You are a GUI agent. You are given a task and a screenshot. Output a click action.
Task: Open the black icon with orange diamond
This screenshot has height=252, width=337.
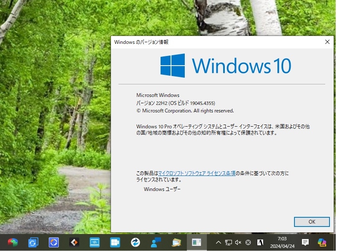74,243
